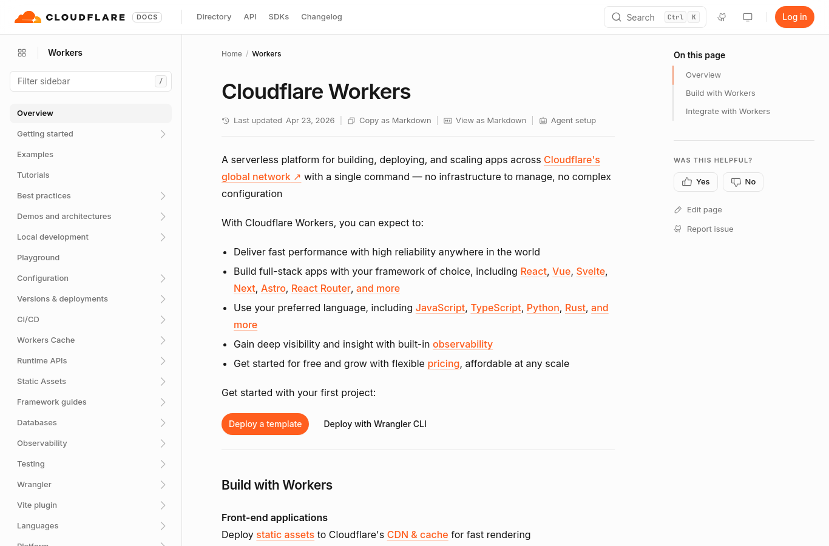Toggle the theme switcher monitor icon
829x546 pixels.
[x=748, y=17]
